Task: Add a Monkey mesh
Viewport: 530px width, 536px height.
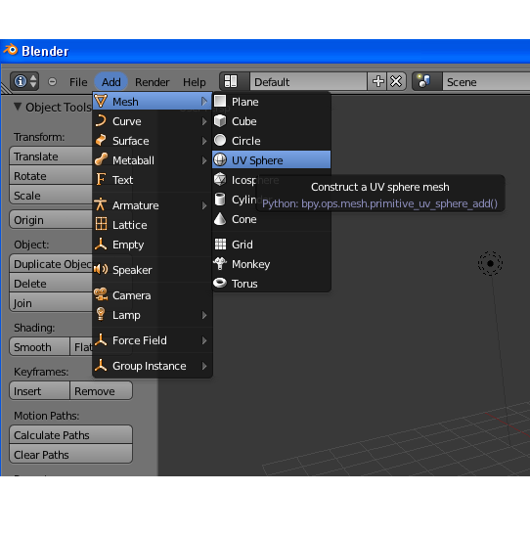Action: (x=271, y=264)
